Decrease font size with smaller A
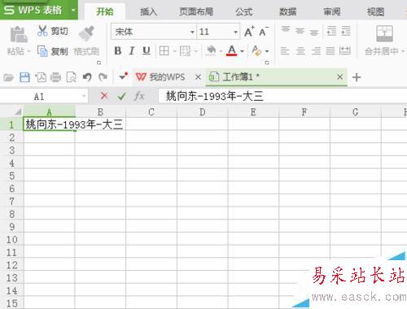The width and height of the screenshot is (407, 309). pos(264,32)
